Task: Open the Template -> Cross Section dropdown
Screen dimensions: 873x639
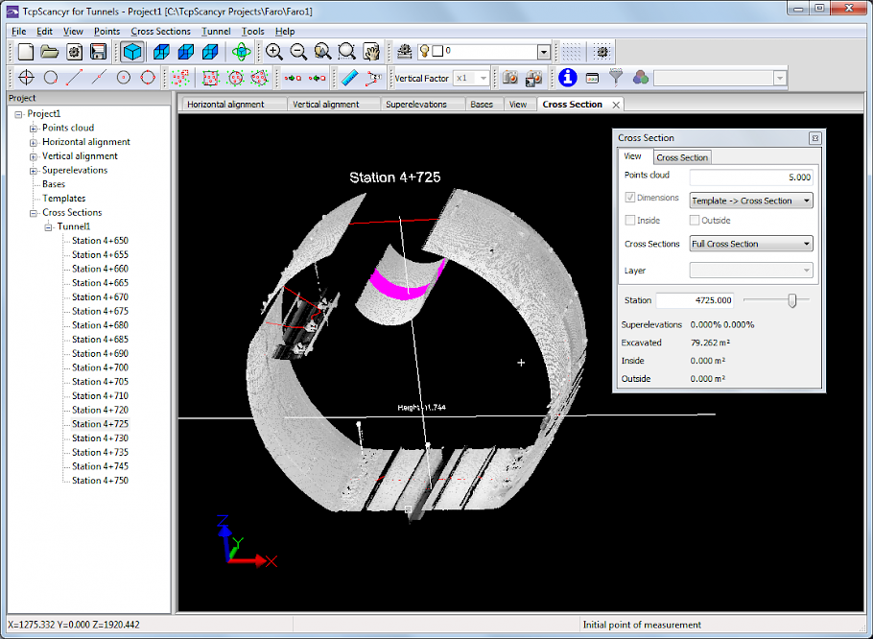Action: pos(751,201)
